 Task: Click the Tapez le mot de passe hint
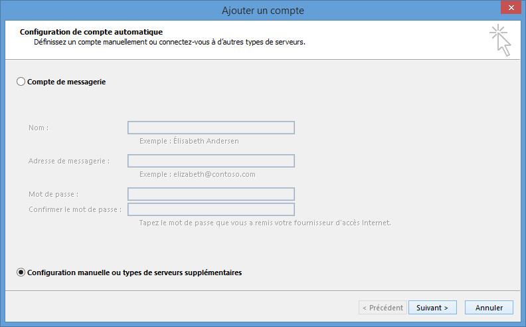[265, 223]
